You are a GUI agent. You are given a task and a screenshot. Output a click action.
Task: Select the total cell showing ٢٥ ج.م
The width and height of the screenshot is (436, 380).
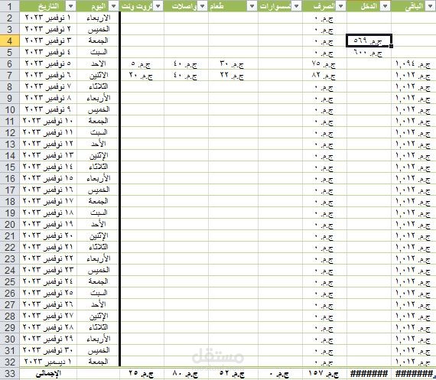pyautogui.click(x=142, y=374)
